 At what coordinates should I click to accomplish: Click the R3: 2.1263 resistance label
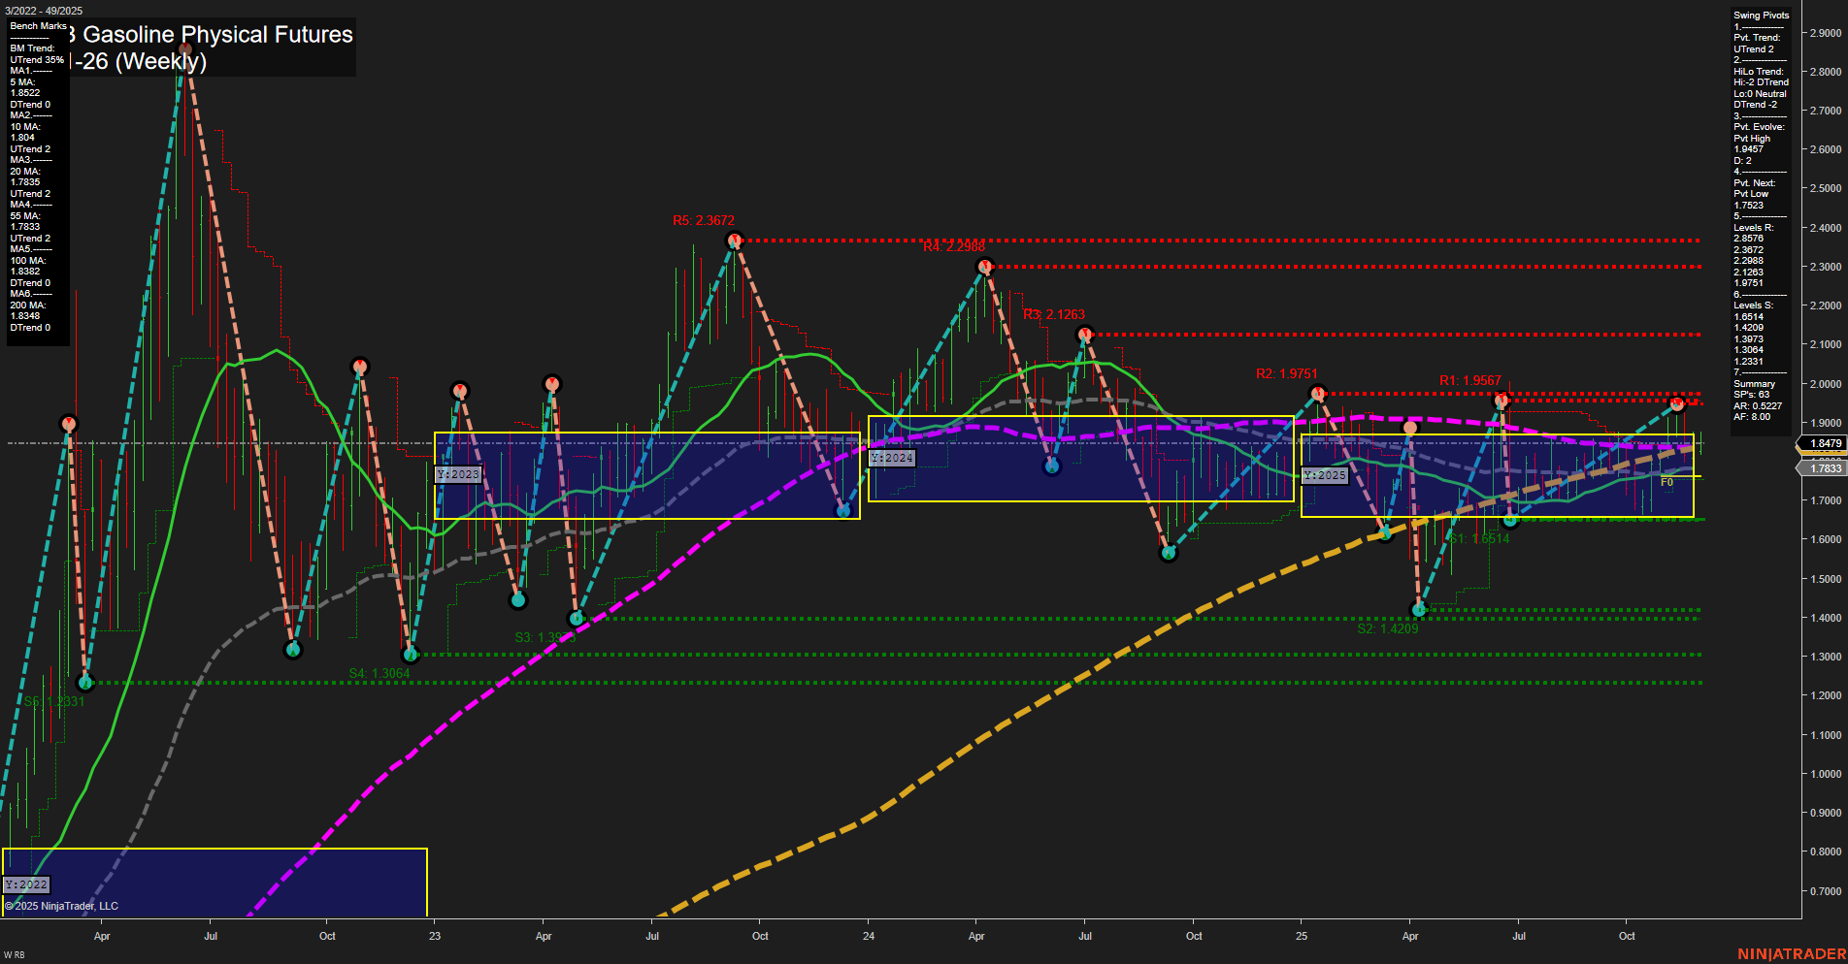(1056, 314)
